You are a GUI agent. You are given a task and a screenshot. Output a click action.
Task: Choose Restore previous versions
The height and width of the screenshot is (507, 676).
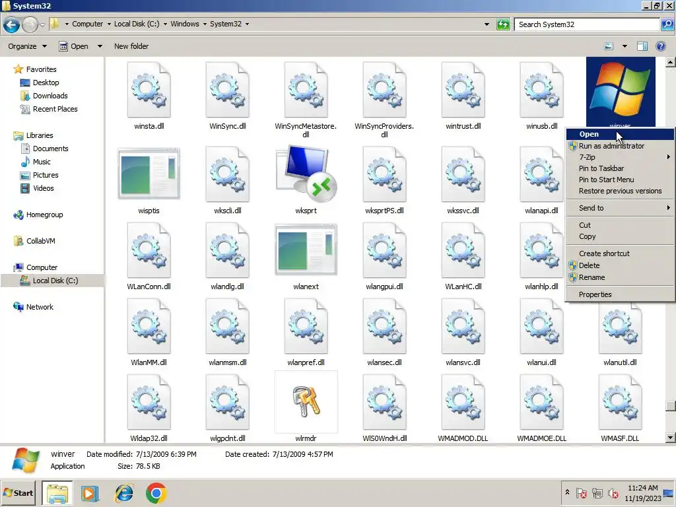click(x=620, y=191)
